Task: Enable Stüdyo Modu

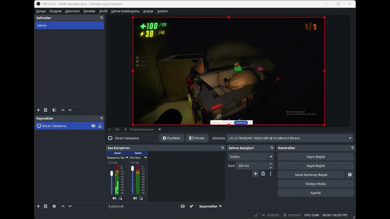Action: [x=316, y=184]
